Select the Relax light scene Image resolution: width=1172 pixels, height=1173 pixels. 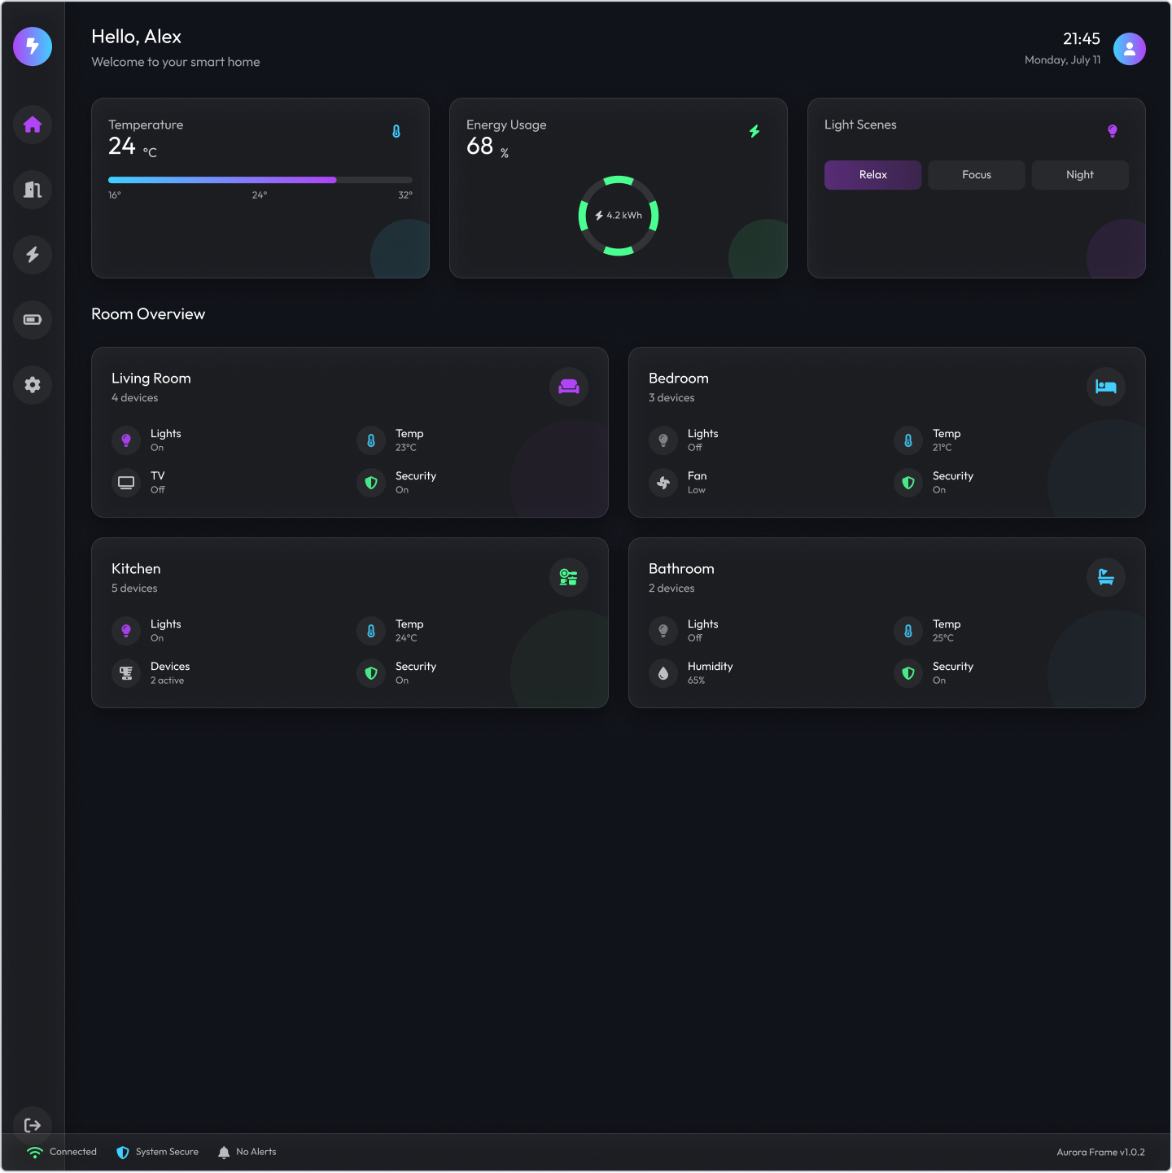click(x=872, y=174)
